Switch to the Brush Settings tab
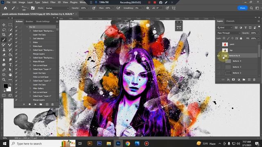This screenshot has width=262, height=147. (x=43, y=22)
